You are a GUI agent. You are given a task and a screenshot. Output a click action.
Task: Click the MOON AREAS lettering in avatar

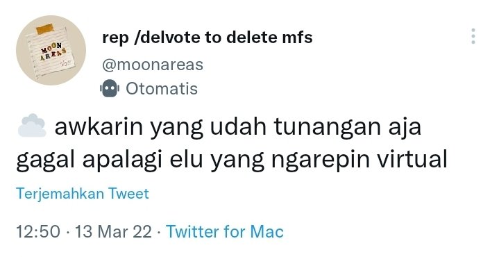click(x=53, y=53)
